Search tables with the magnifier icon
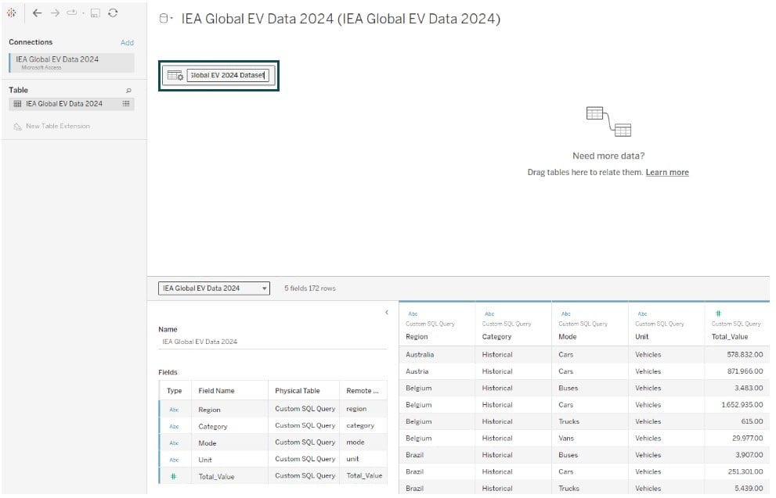 pyautogui.click(x=128, y=91)
